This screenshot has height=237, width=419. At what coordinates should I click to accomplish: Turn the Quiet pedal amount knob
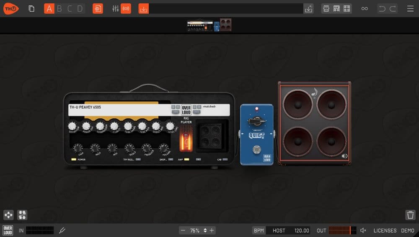[x=256, y=121]
